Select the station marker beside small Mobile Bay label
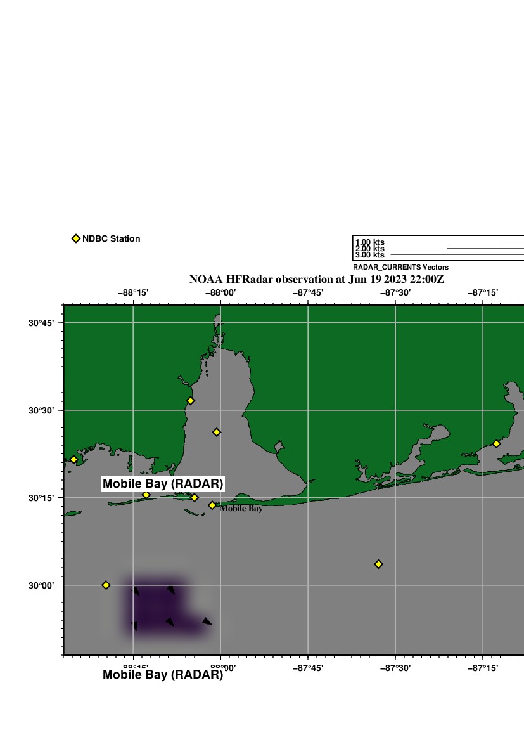The width and height of the screenshot is (524, 742). point(212,505)
